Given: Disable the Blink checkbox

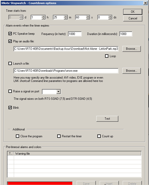Looking at the screenshot, I should click(x=10, y=108).
